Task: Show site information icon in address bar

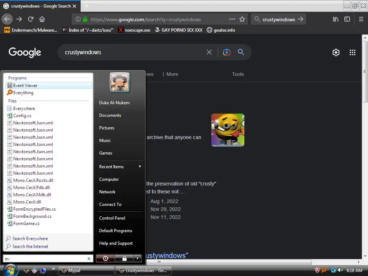Action: (x=78, y=19)
